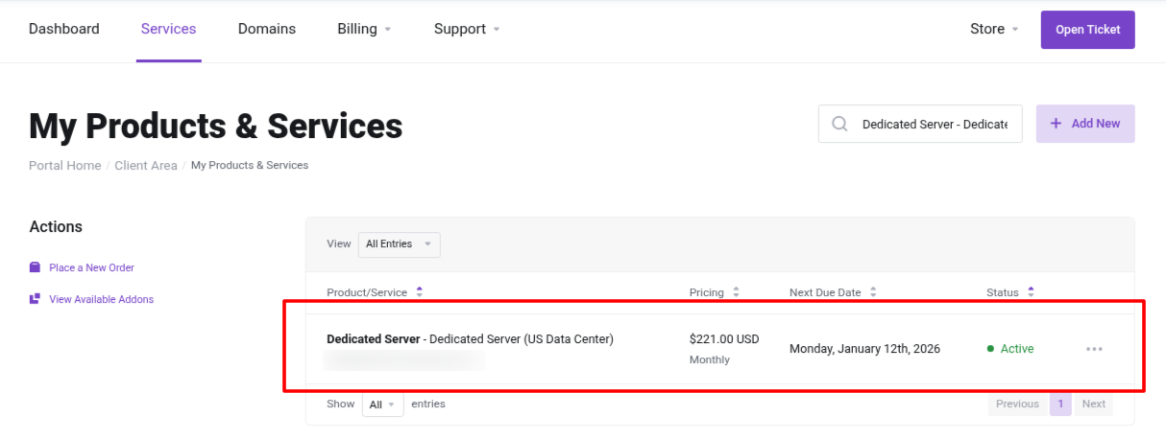Open the View All Entries dropdown
Viewport: 1166px width, 439px height.
pos(400,244)
